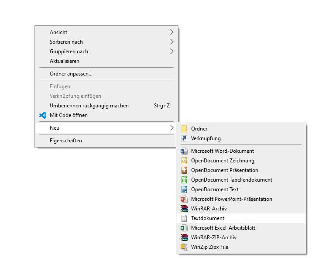Expand the Ansicht submenu arrow
This screenshot has width=312, height=258.
click(x=172, y=32)
